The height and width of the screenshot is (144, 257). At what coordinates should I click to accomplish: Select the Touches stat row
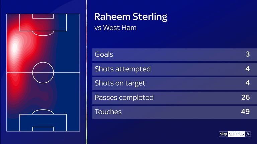[175, 112]
